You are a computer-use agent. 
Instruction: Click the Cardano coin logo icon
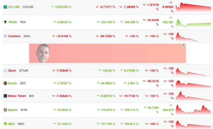click(5, 36)
